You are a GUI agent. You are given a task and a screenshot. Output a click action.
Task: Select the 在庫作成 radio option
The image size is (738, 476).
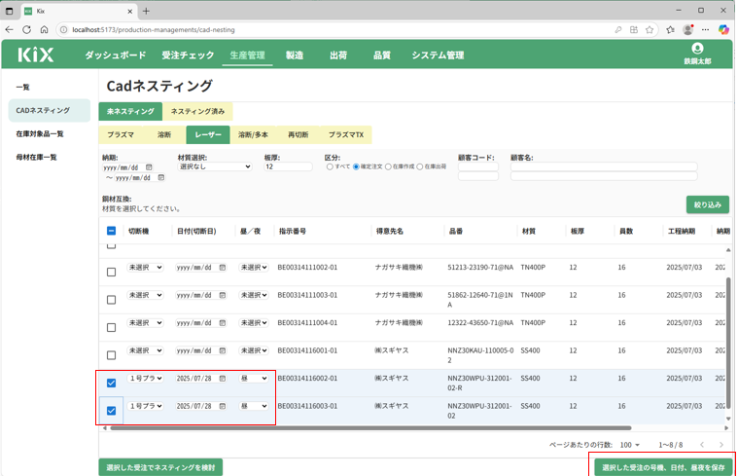pyautogui.click(x=388, y=166)
